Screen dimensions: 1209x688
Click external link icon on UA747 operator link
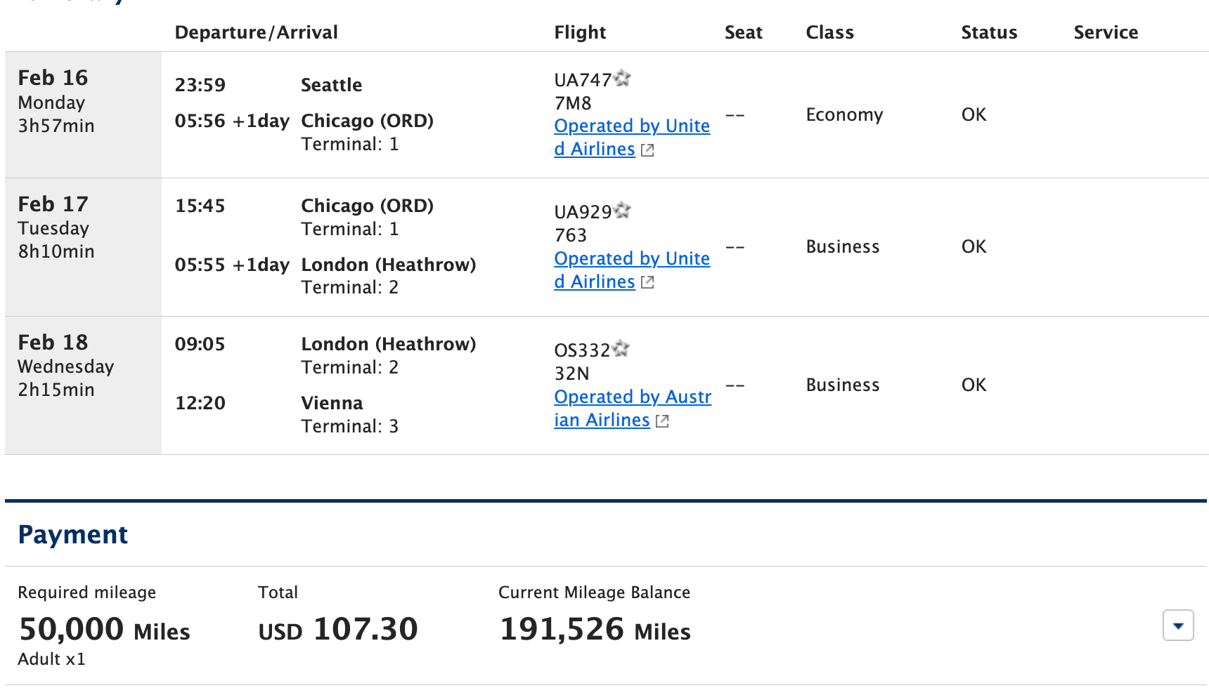tap(647, 150)
